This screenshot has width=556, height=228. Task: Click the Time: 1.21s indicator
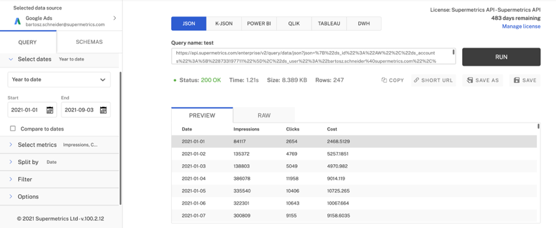click(244, 80)
